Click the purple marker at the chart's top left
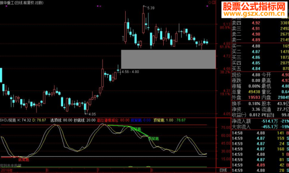The image size is (289, 173). pyautogui.click(x=7, y=6)
